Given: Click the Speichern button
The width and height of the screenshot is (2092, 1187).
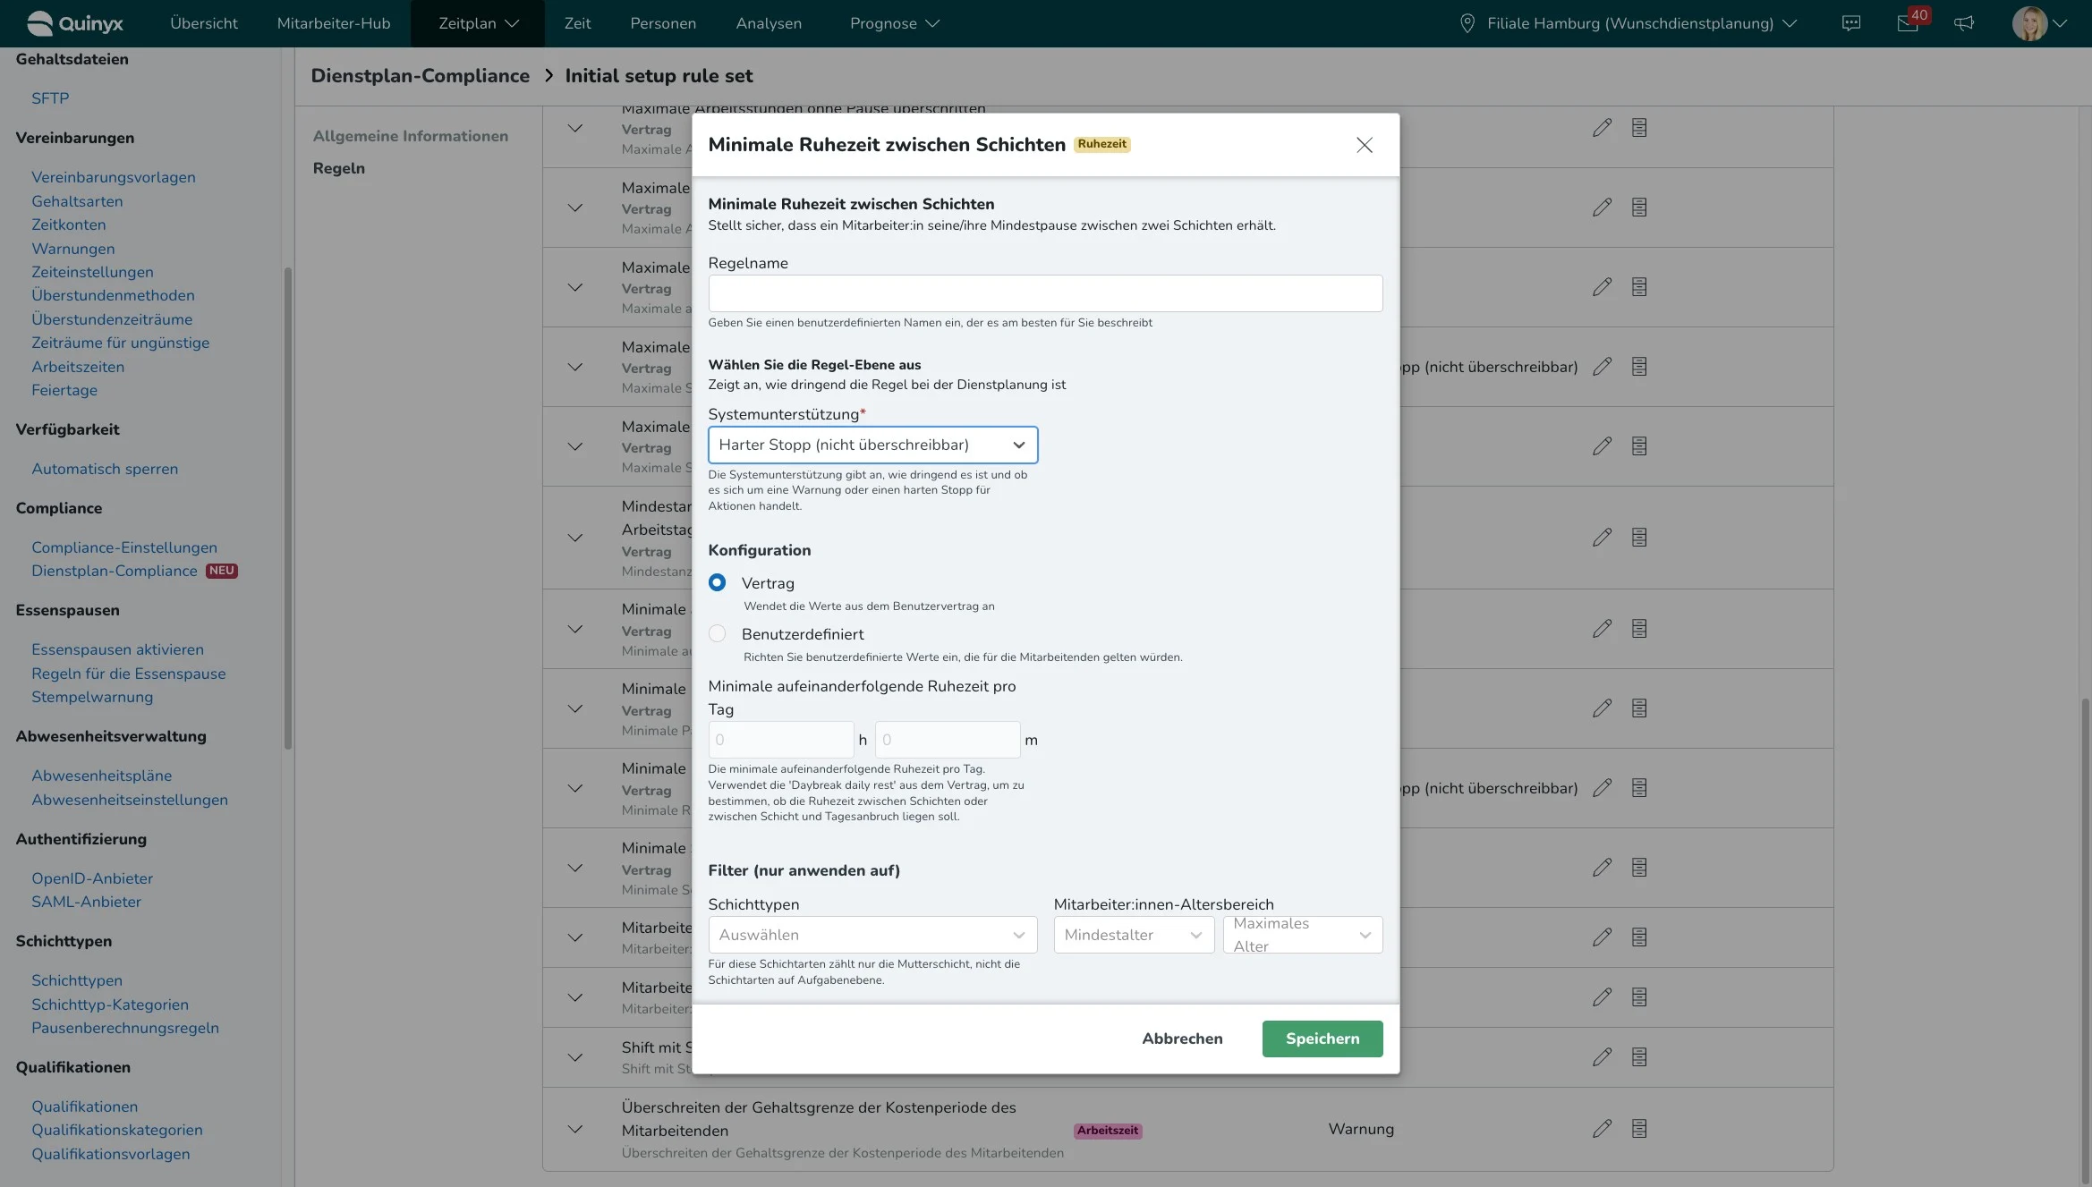Looking at the screenshot, I should [1322, 1039].
